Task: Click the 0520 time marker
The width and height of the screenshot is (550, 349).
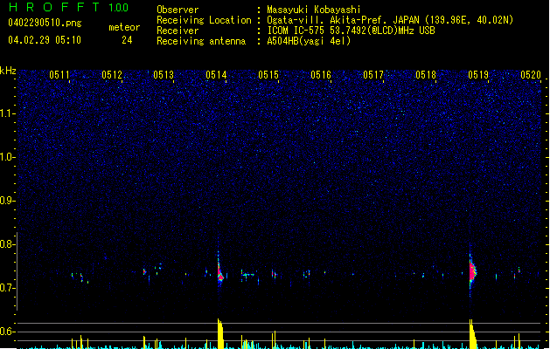Action: [x=531, y=75]
